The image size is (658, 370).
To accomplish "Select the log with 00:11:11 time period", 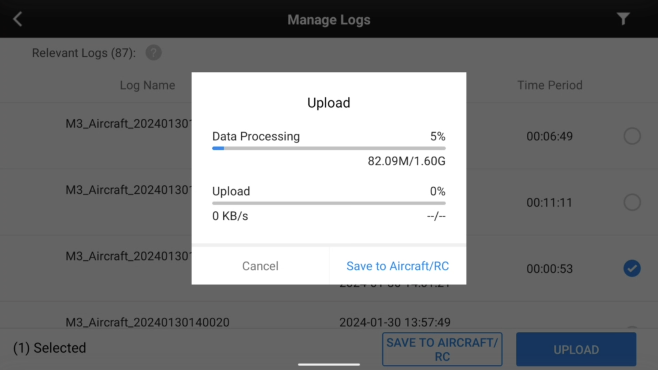I will (632, 202).
